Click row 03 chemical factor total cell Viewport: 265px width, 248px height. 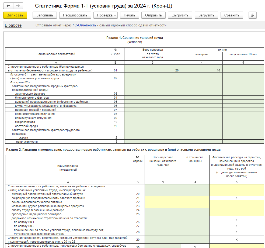click(153, 88)
